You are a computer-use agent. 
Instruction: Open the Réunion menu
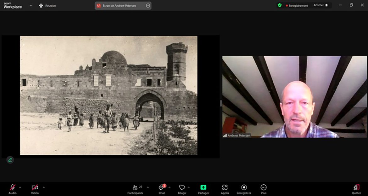[47, 5]
